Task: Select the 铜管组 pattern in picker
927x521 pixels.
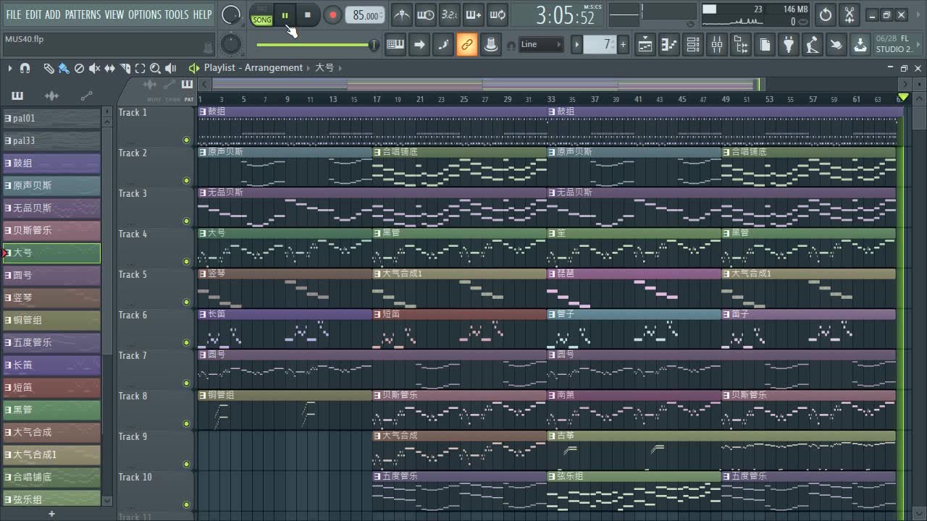Action: [x=51, y=320]
